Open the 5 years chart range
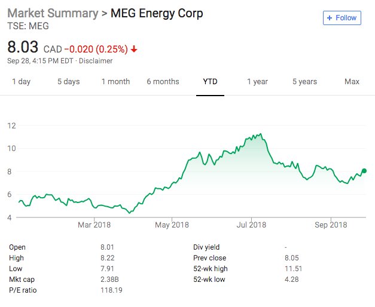This screenshot has height=307, width=375. click(x=305, y=82)
